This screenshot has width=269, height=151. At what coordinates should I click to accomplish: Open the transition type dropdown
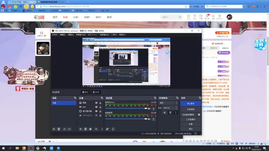click(168, 103)
